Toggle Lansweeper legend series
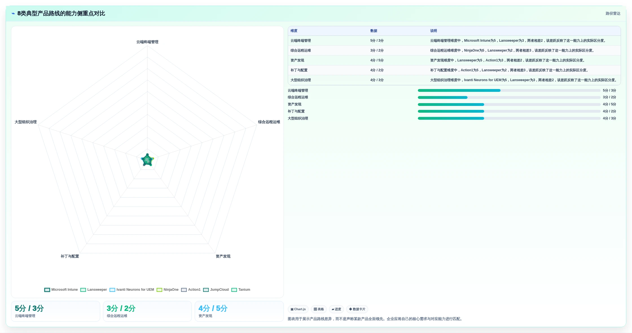632x333 pixels. pyautogui.click(x=94, y=290)
